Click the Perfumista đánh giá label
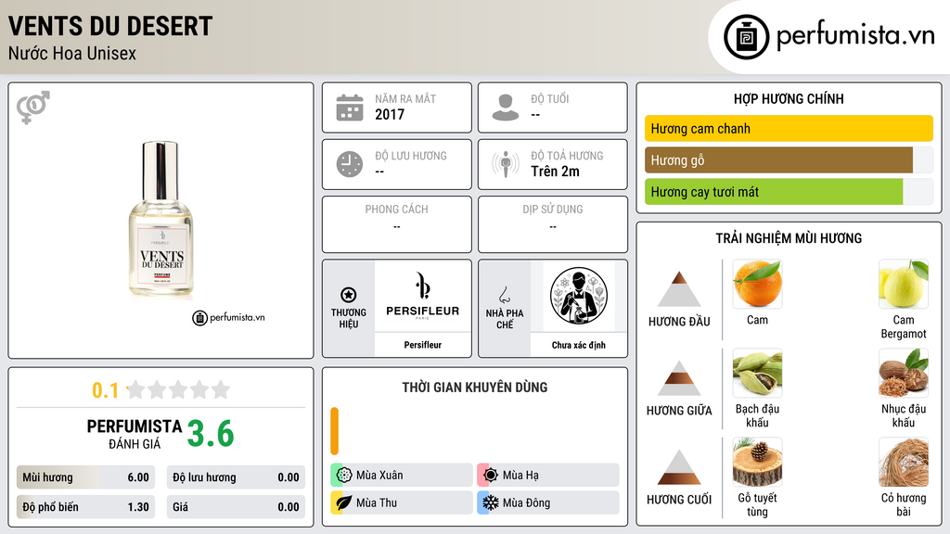The image size is (950, 534). (x=135, y=434)
